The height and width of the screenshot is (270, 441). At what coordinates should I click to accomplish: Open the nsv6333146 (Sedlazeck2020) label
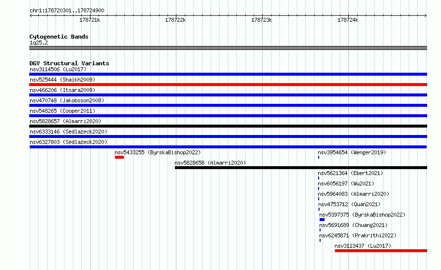68,132
